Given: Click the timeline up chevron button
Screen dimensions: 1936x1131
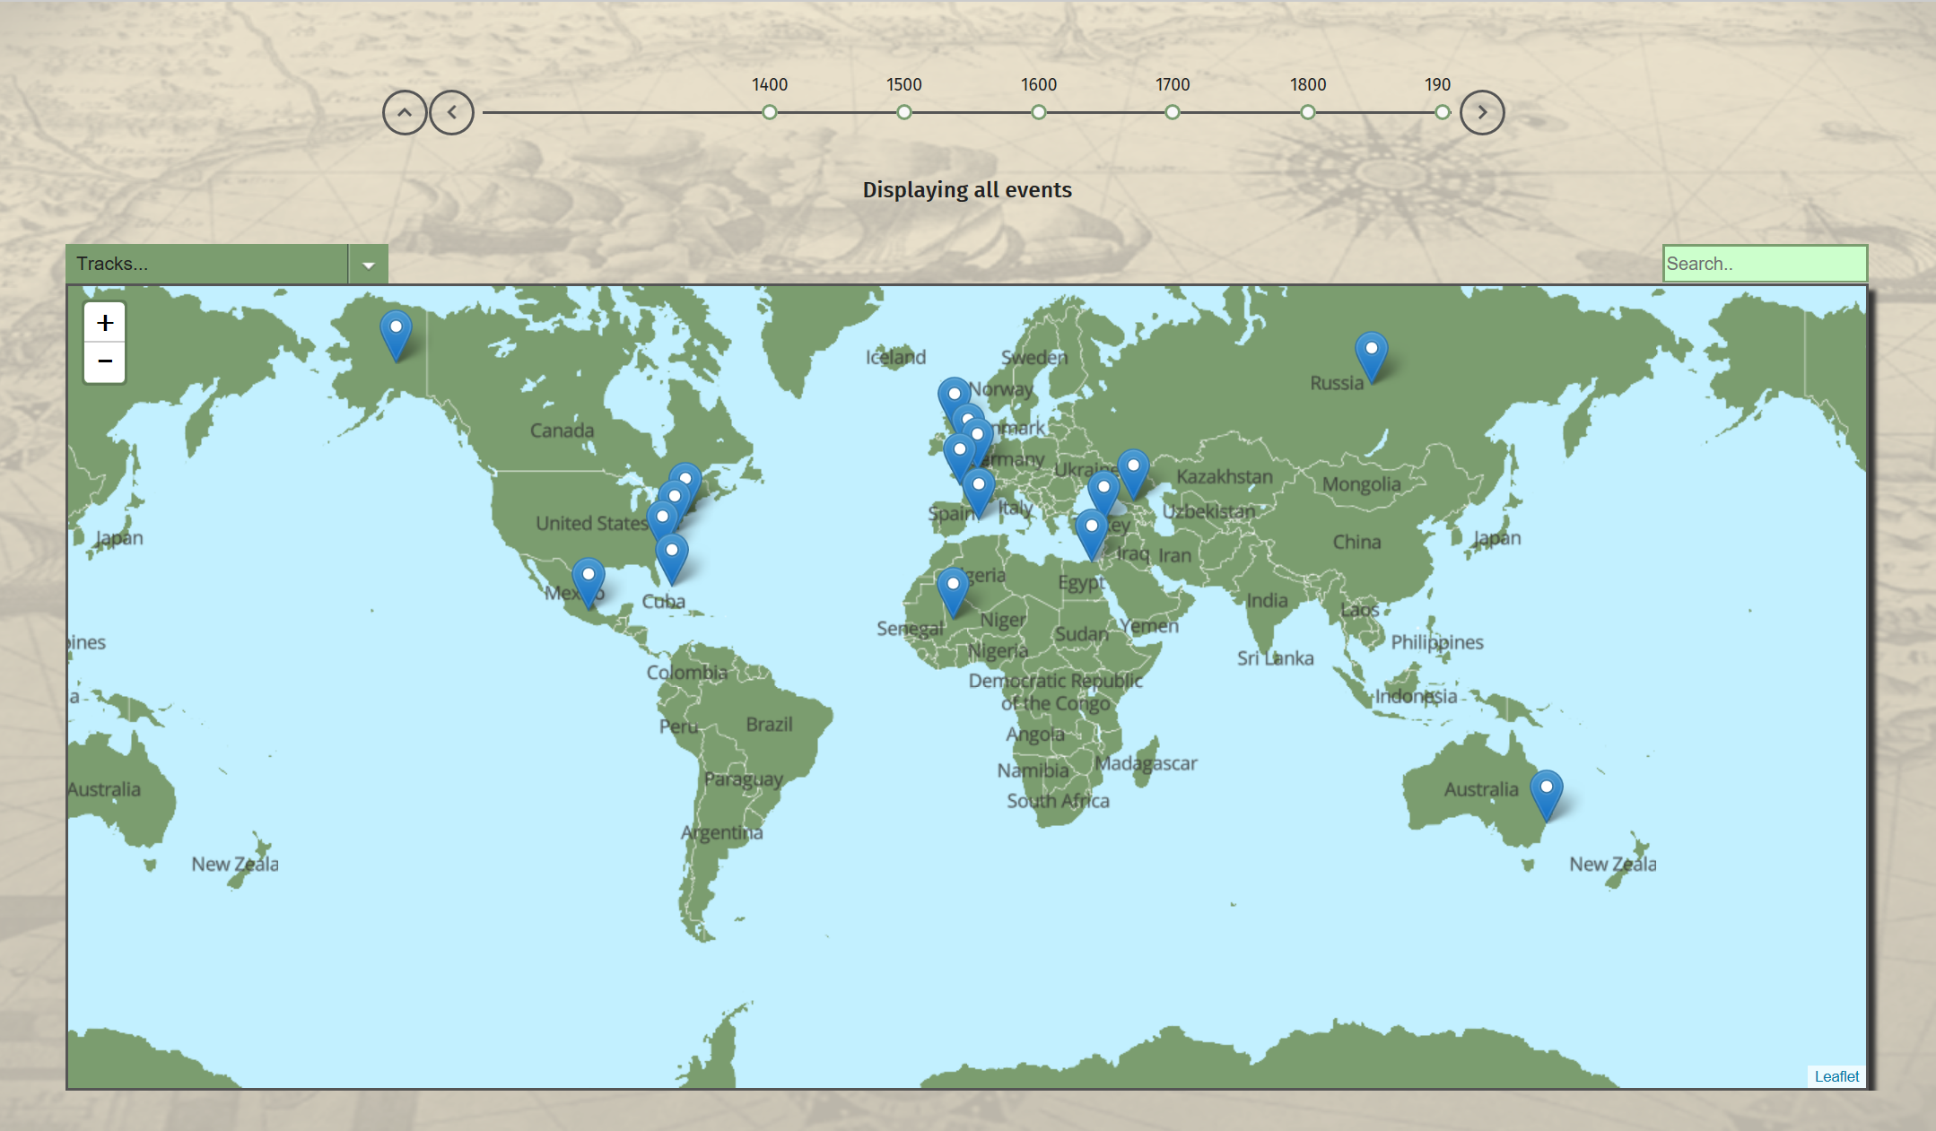Looking at the screenshot, I should point(405,113).
